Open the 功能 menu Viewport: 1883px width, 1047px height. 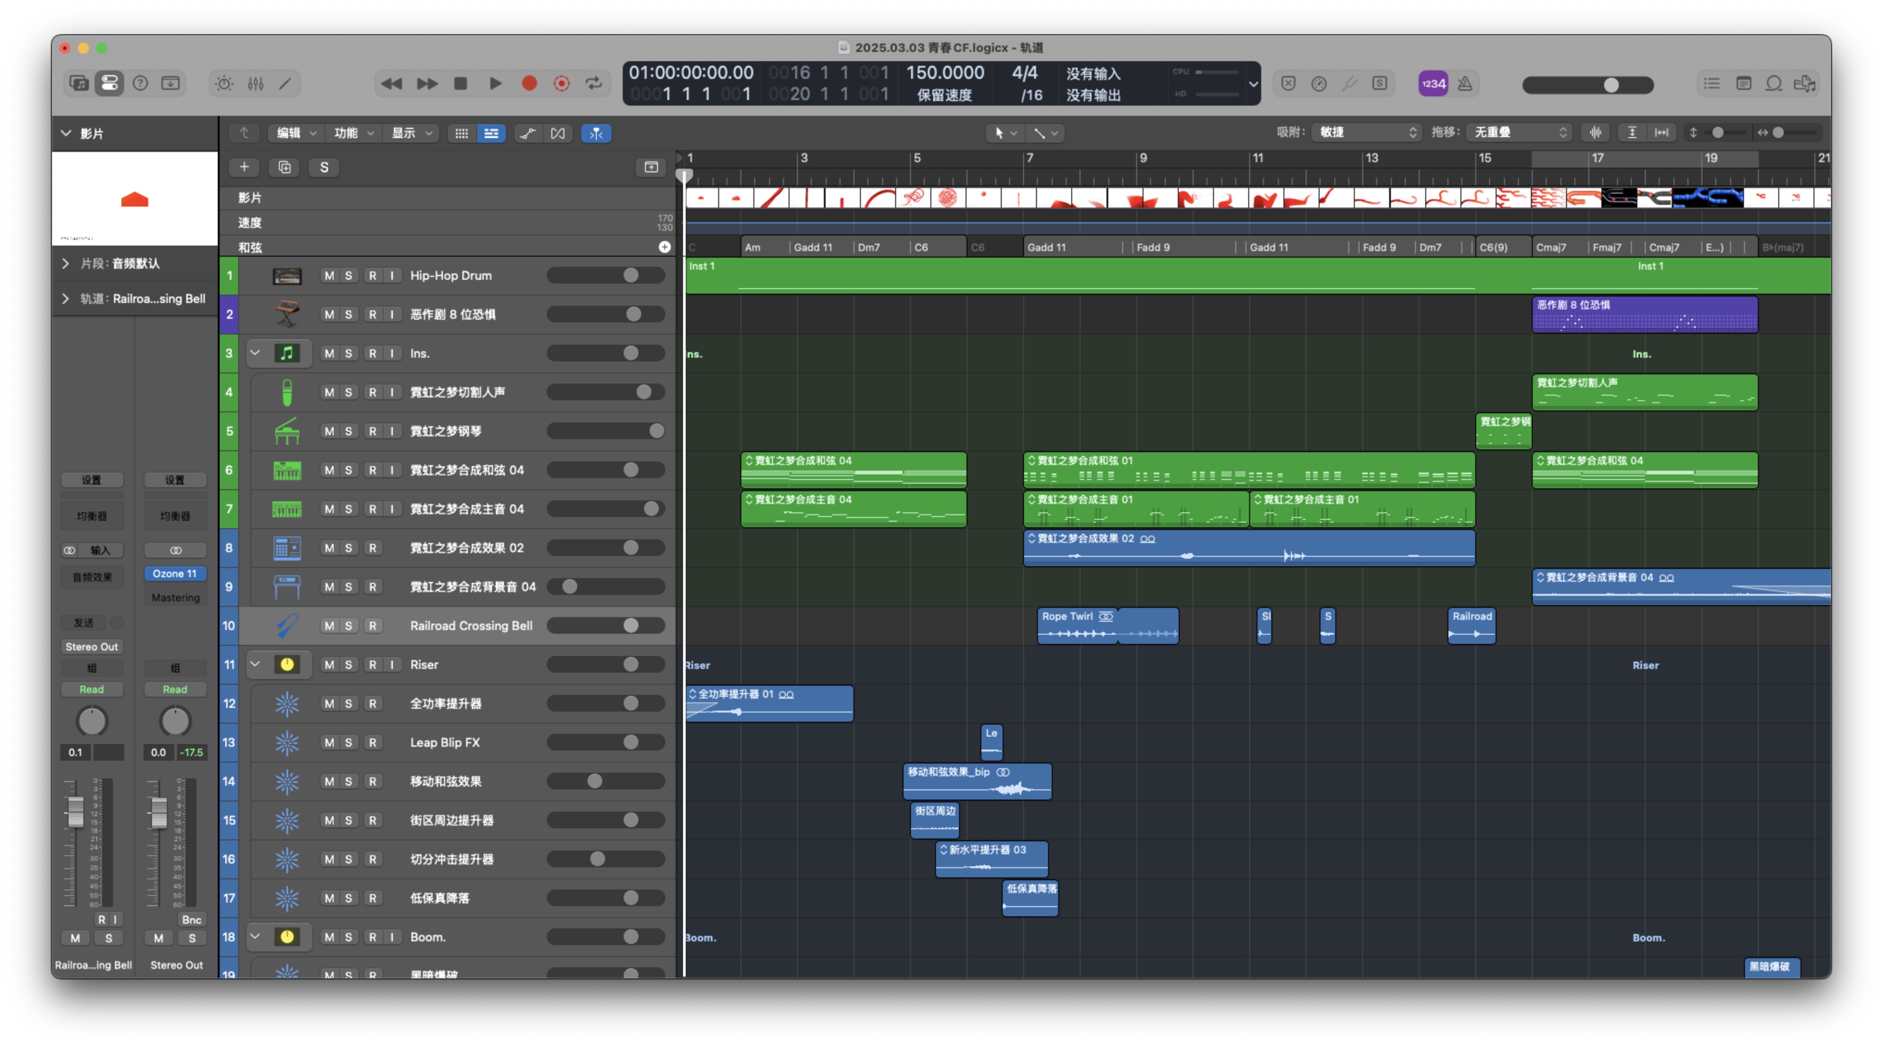(x=353, y=133)
